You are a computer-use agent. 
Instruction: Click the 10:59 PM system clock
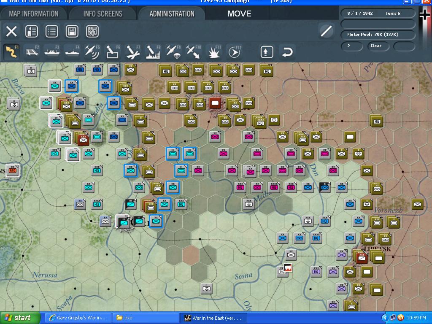point(416,318)
